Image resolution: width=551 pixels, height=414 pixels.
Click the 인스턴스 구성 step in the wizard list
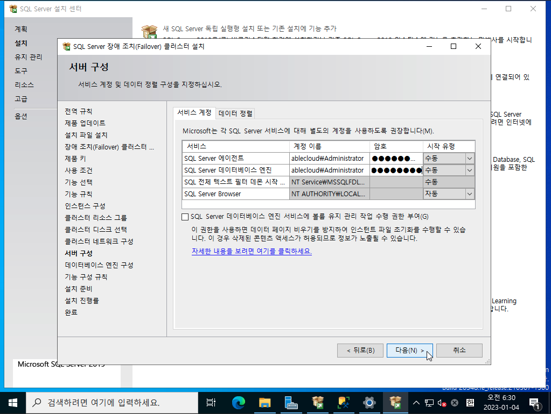point(85,206)
